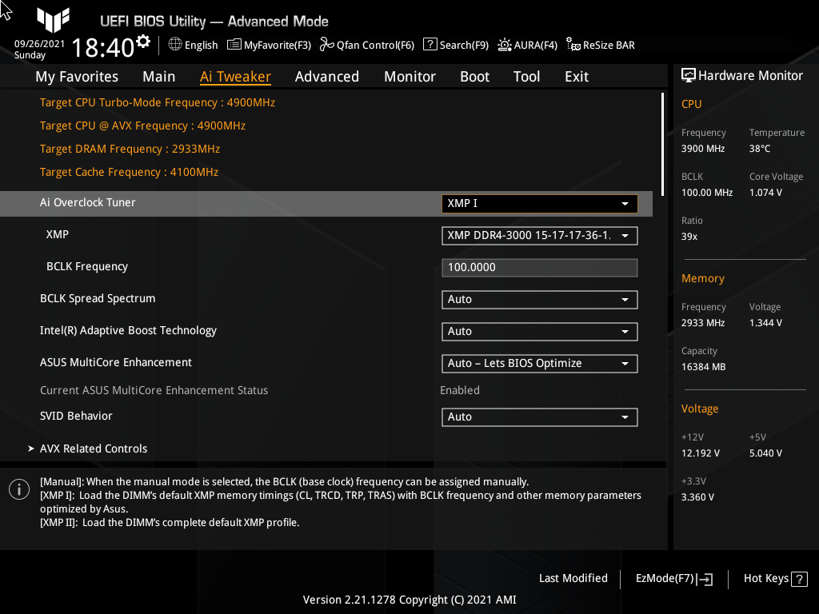Click the Memory section heading
The height and width of the screenshot is (614, 819).
(702, 279)
